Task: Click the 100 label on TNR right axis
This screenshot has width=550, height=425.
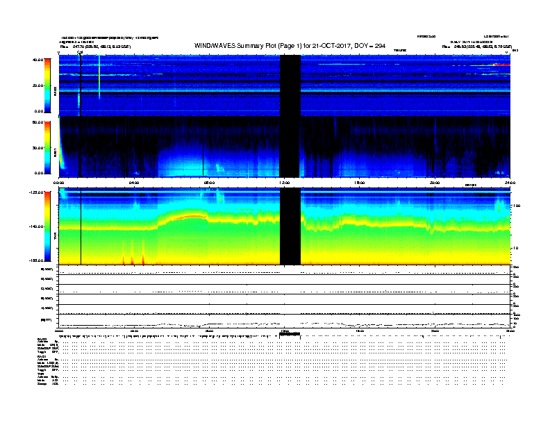Action: pyautogui.click(x=517, y=206)
